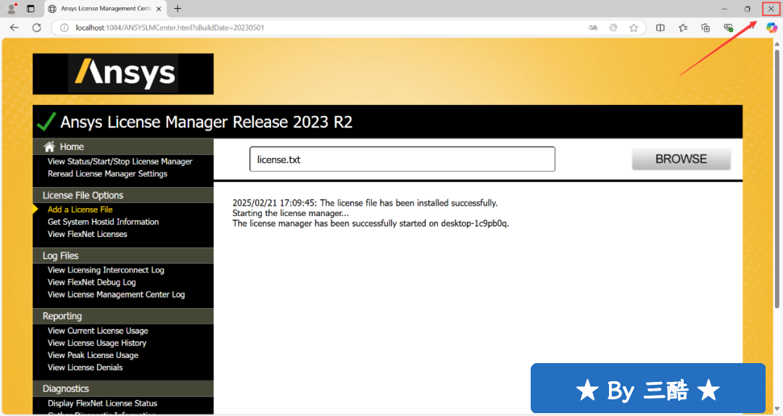The width and height of the screenshot is (783, 416).
Task: Open View Licensing Interconnect Log
Action: click(x=106, y=270)
